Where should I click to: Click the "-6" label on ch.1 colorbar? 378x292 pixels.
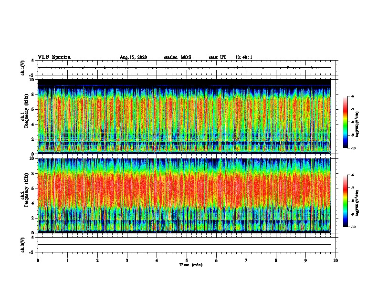(352, 96)
